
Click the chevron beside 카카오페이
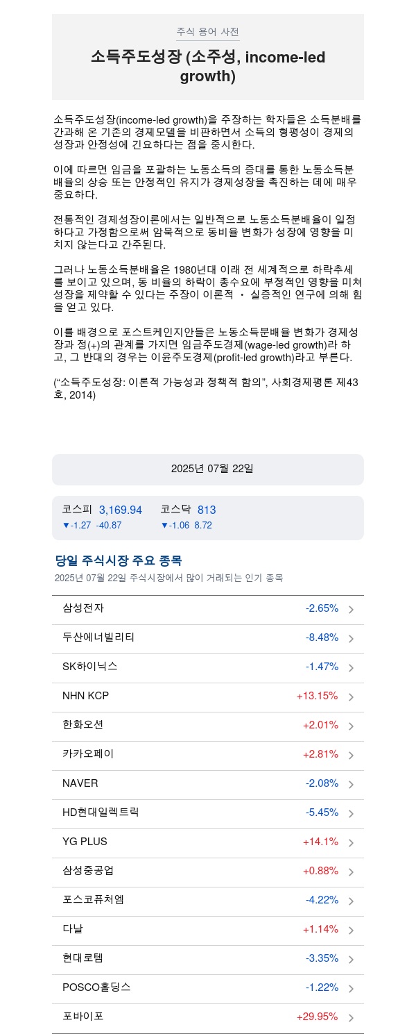point(351,756)
